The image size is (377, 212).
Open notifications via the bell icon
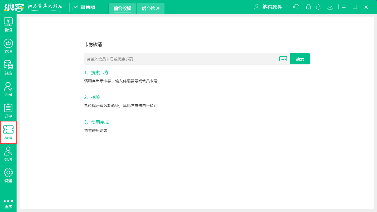point(318,7)
